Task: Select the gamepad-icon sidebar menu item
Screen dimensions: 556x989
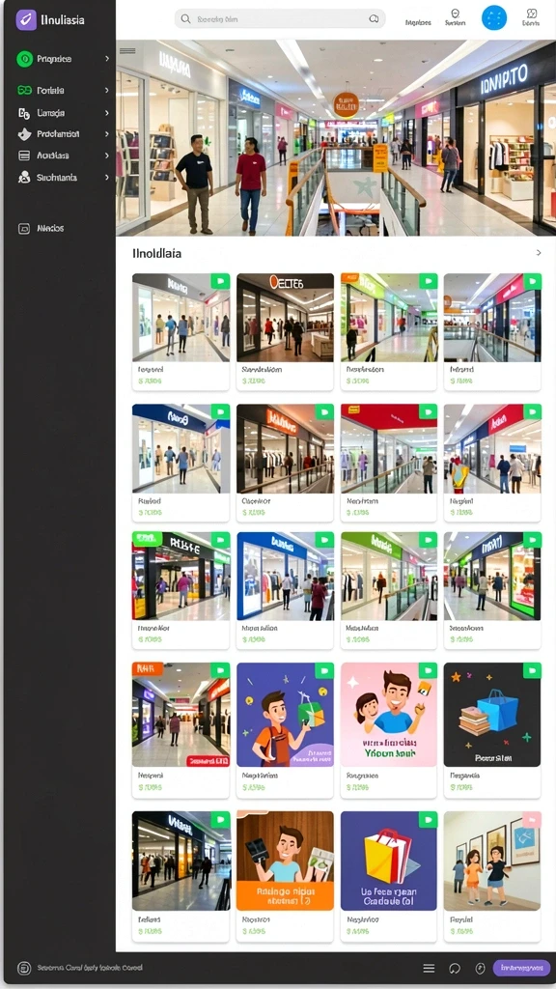Action: 64,90
